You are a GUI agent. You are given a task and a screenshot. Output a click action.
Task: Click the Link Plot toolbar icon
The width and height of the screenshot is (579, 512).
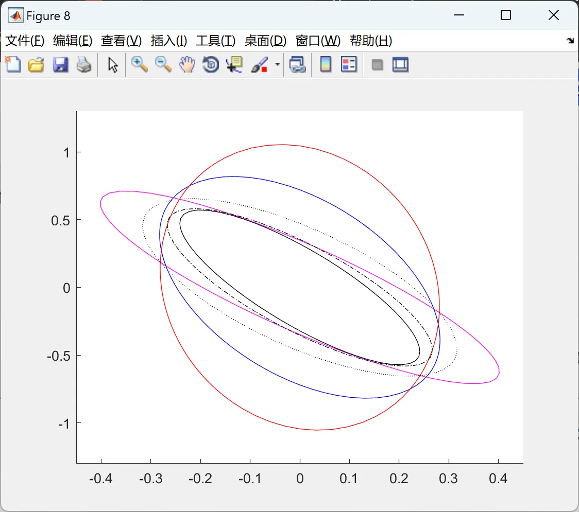(298, 64)
